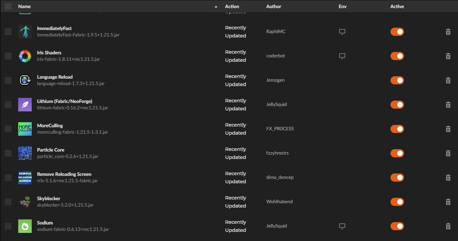The width and height of the screenshot is (458, 241).
Task: Click filename iris-fabric-1.8.11+mc1.21.5.jar
Action: 68,59
